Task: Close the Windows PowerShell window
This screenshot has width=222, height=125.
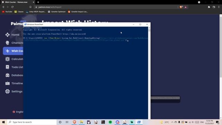Action: 147,24
